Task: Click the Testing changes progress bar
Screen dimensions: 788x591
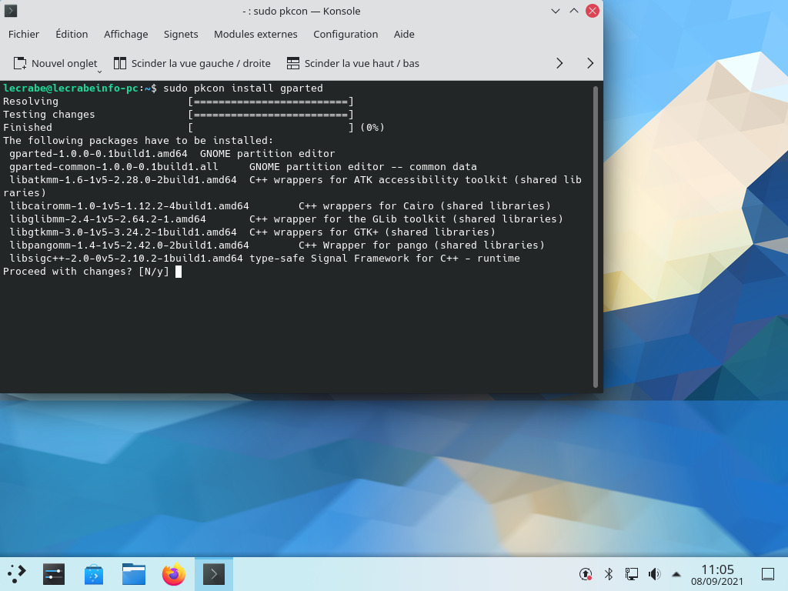Action: pos(271,115)
